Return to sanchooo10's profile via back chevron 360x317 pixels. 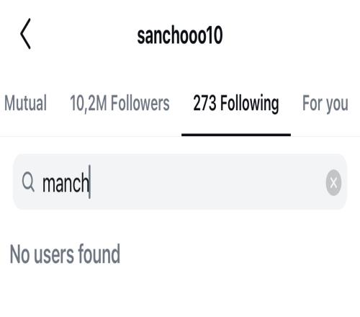click(x=25, y=34)
